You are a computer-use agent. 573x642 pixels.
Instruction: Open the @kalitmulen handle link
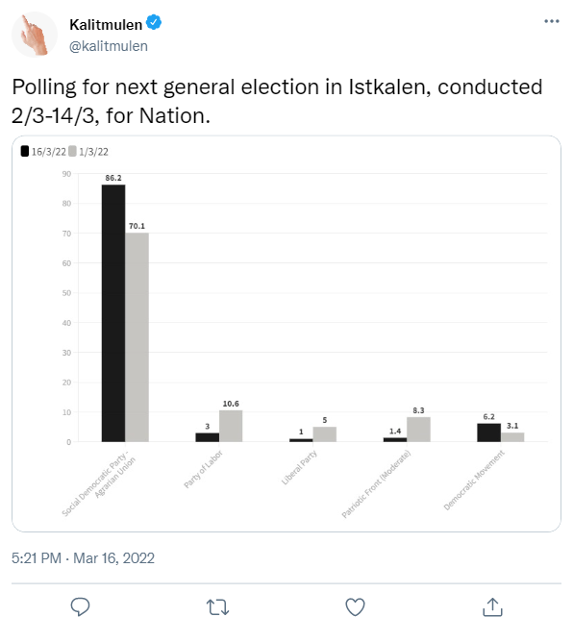[x=109, y=46]
